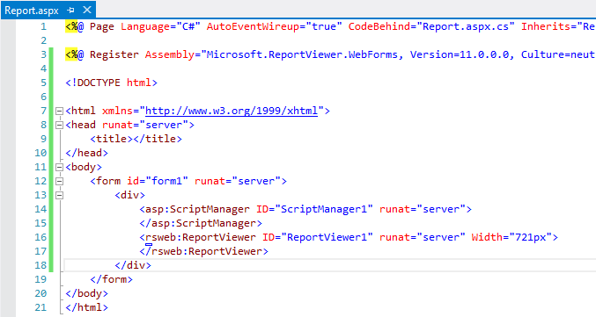Click the "ReportViewer1" ID value

coord(327,237)
